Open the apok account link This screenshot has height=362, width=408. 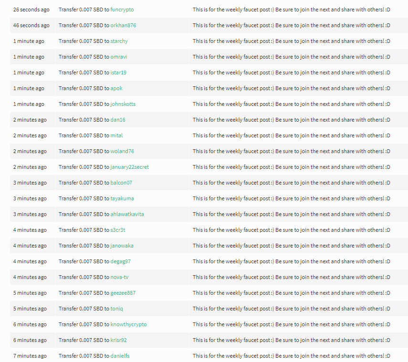116,88
